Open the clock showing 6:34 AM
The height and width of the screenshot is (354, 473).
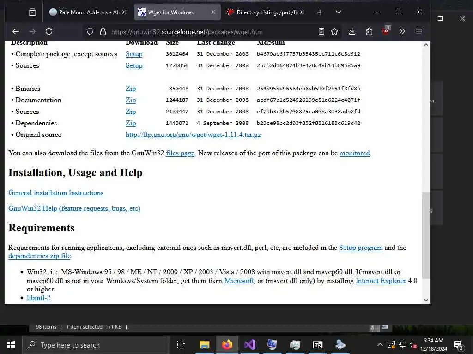click(x=433, y=345)
